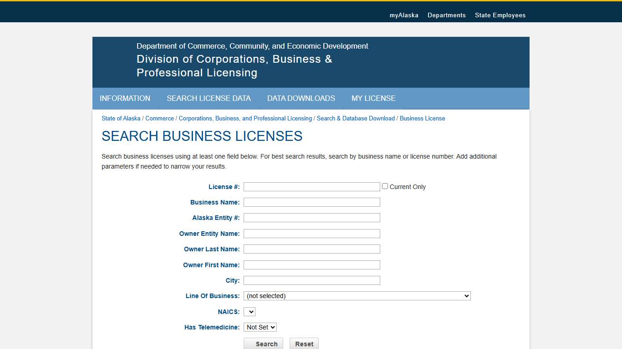Image resolution: width=622 pixels, height=349 pixels.
Task: Click the License # input field
Action: click(311, 186)
